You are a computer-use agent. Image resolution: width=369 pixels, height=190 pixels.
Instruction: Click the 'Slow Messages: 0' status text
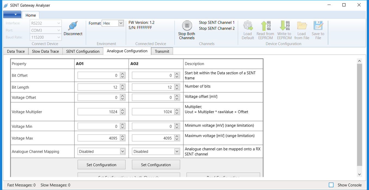55,185
